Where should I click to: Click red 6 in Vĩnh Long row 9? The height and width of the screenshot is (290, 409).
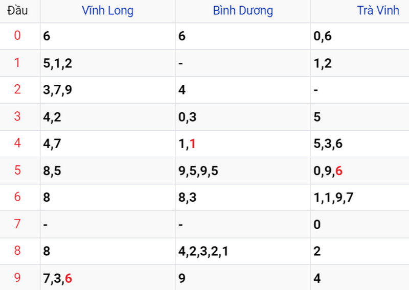pyautogui.click(x=69, y=278)
